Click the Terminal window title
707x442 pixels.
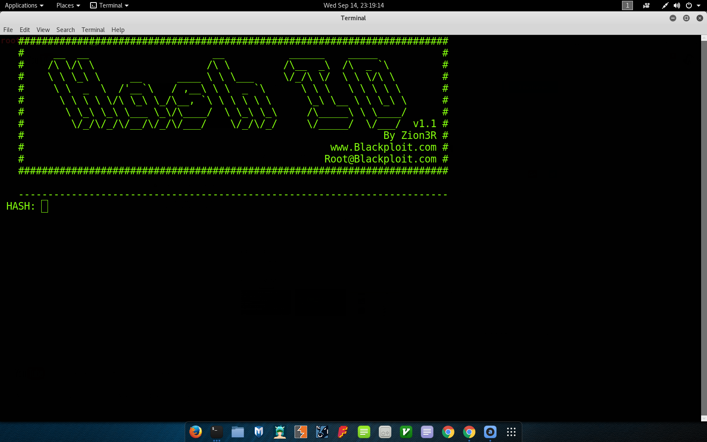pyautogui.click(x=353, y=18)
